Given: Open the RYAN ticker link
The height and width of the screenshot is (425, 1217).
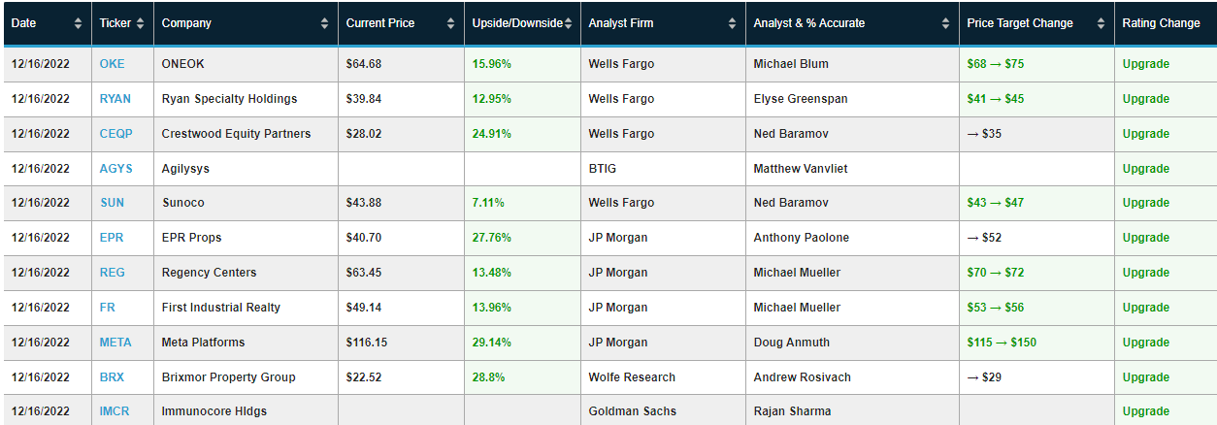Looking at the screenshot, I should click(115, 99).
